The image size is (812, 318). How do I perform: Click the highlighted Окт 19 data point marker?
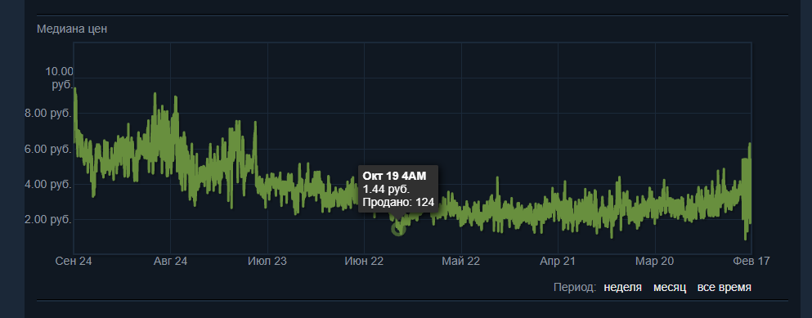[x=397, y=228]
